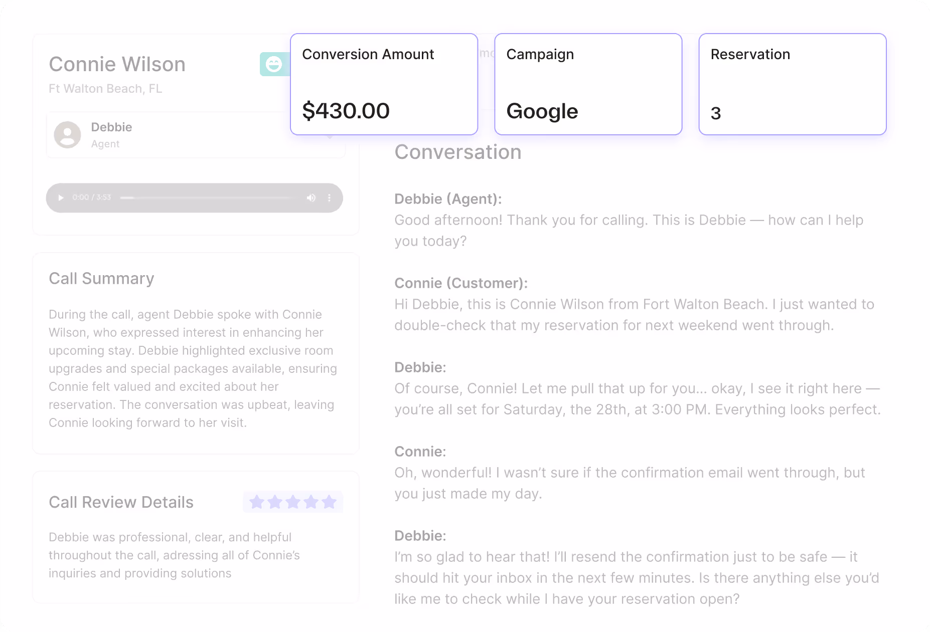This screenshot has width=930, height=632.
Task: Click the Call Summary heading
Action: (x=101, y=279)
